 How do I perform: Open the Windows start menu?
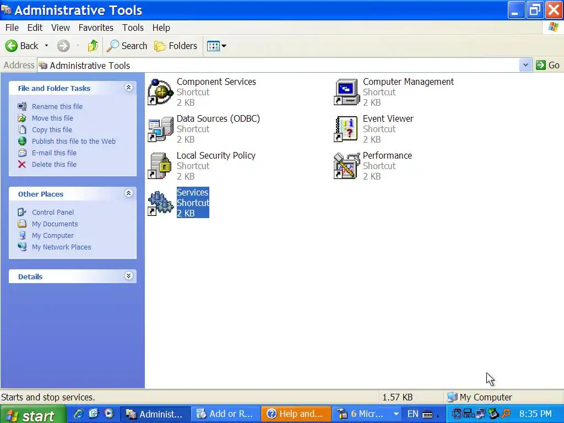click(33, 414)
